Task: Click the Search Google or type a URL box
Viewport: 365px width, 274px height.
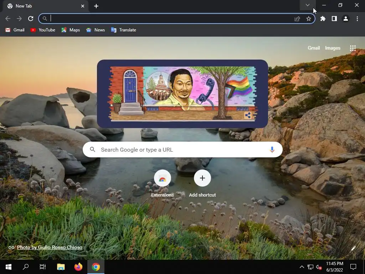Action: tap(183, 149)
